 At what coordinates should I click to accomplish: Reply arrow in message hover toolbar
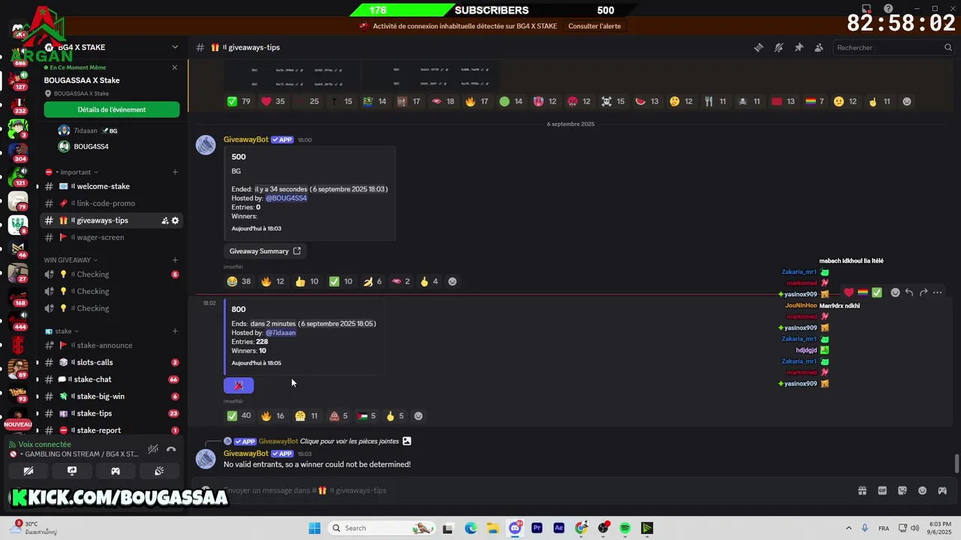coord(909,292)
